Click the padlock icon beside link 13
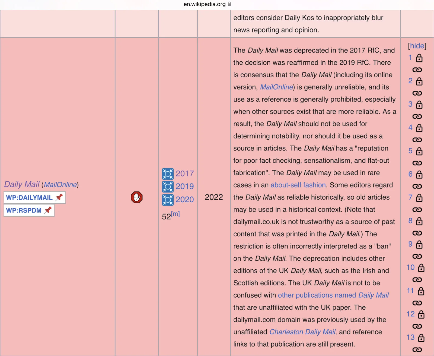 421,338
